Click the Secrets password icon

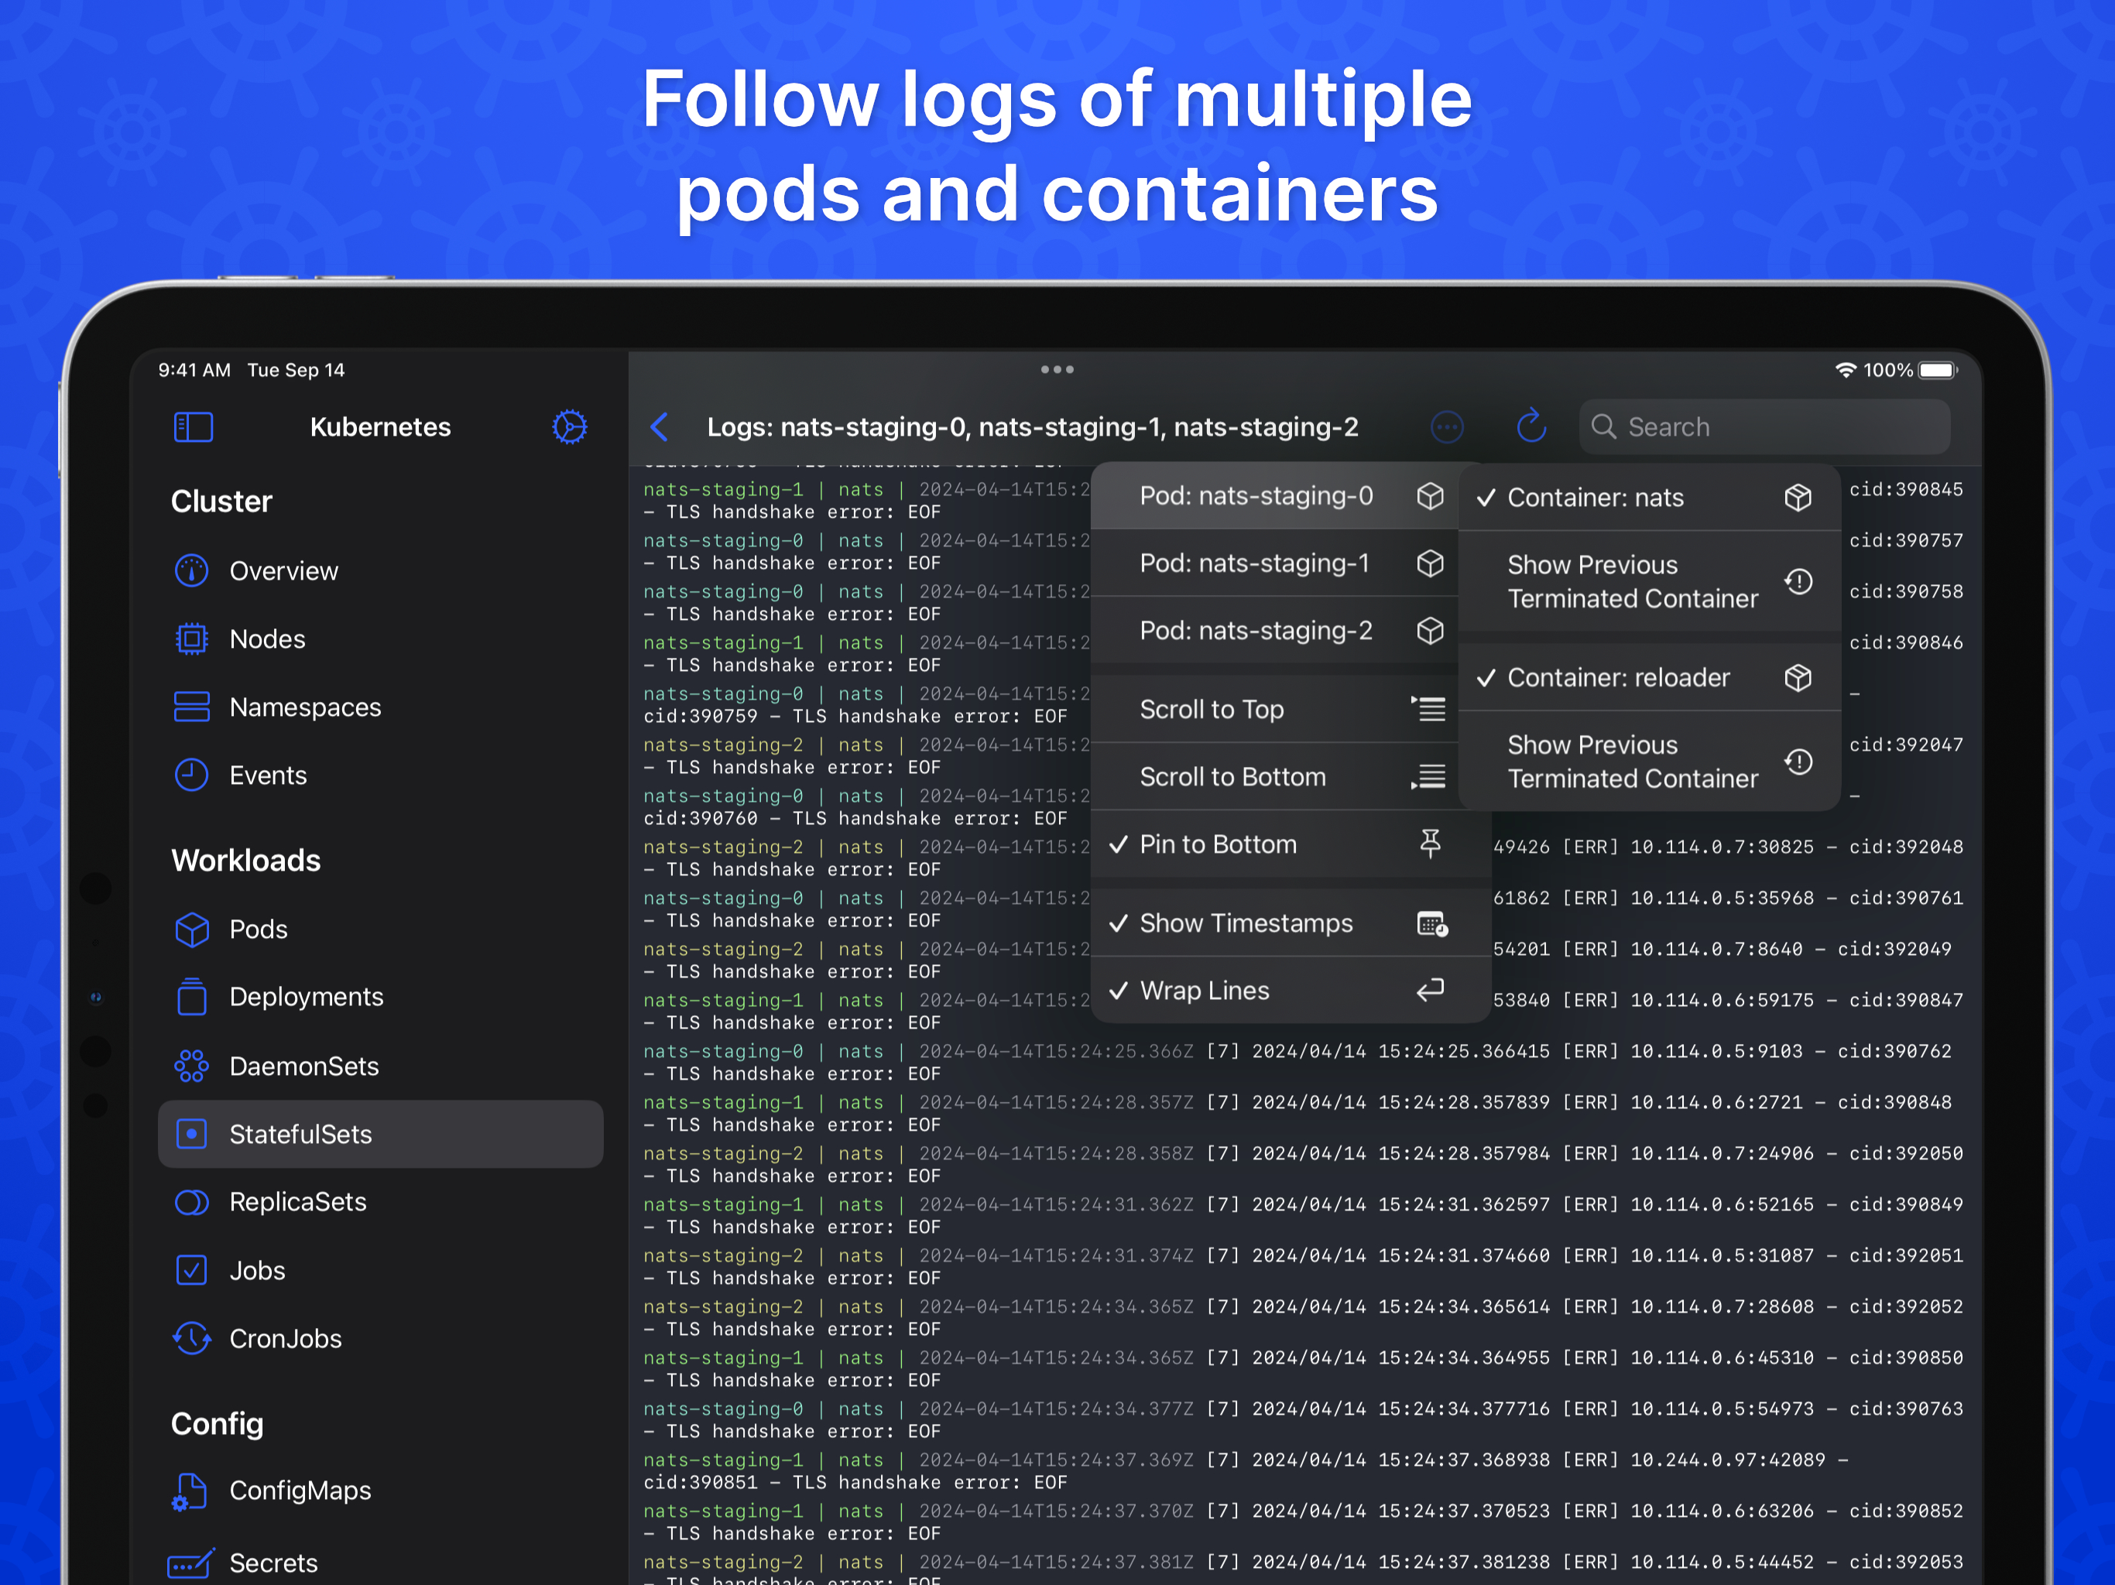(x=191, y=1563)
